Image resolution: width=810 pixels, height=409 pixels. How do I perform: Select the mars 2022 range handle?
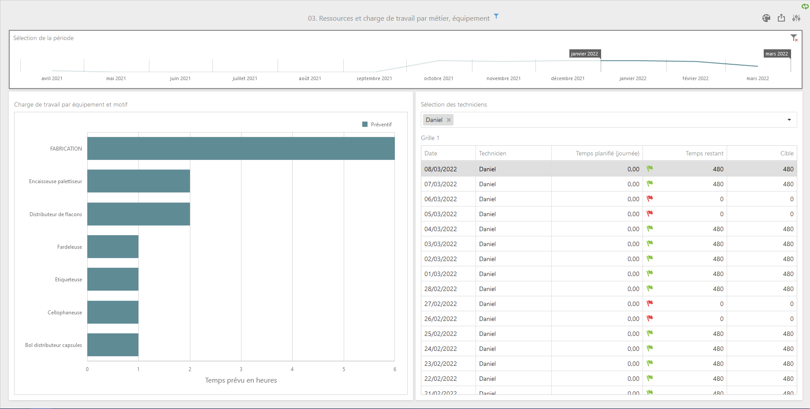pos(777,54)
